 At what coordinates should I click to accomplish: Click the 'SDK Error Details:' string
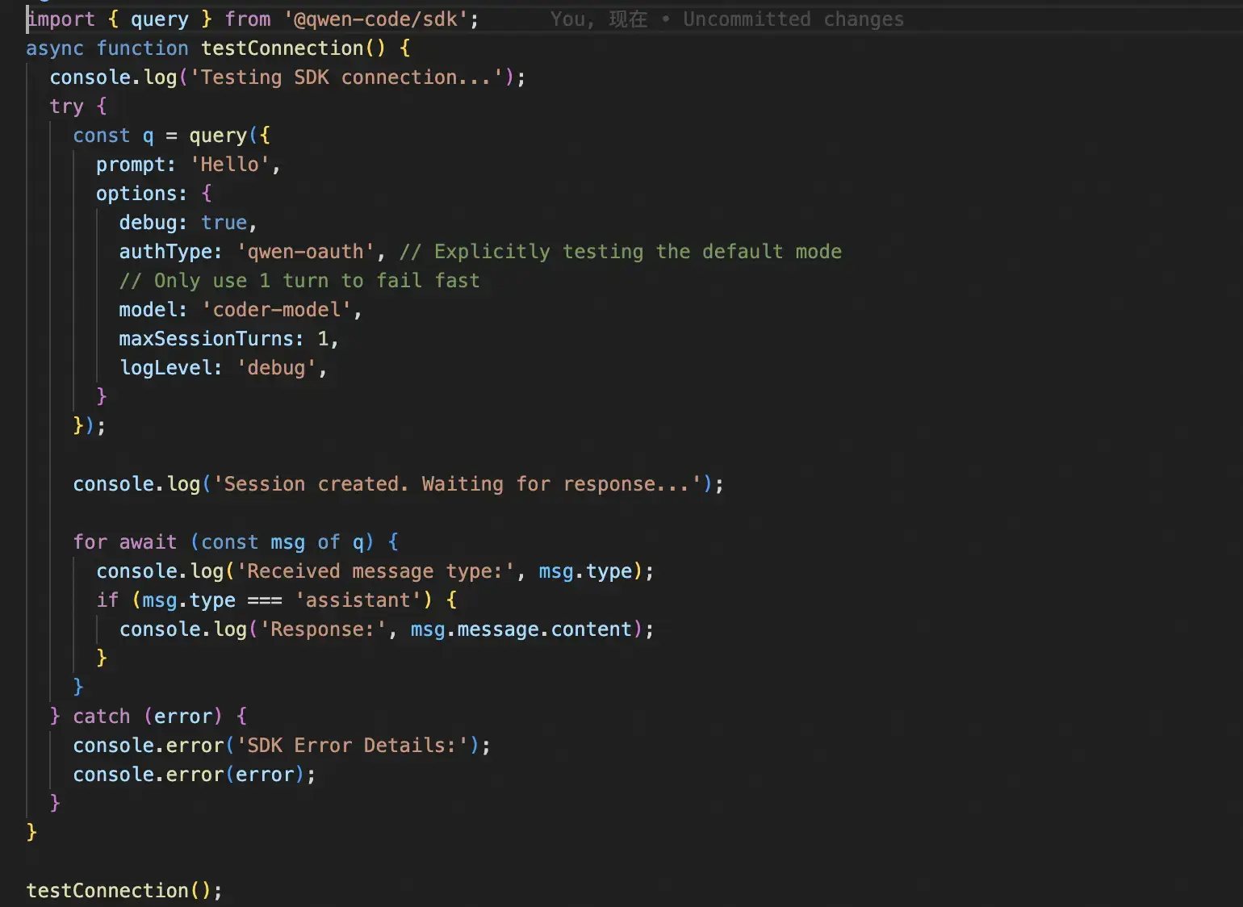pyautogui.click(x=352, y=746)
